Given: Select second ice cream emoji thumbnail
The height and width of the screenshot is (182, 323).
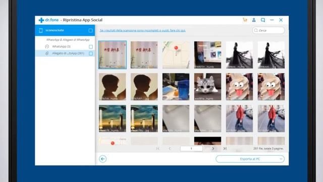Looking at the screenshot, I should 271,86.
